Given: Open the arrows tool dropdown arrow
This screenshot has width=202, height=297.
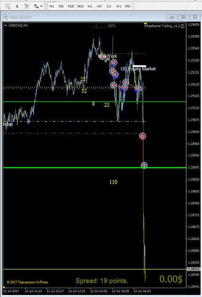Looking at the screenshot, I should (41, 7).
